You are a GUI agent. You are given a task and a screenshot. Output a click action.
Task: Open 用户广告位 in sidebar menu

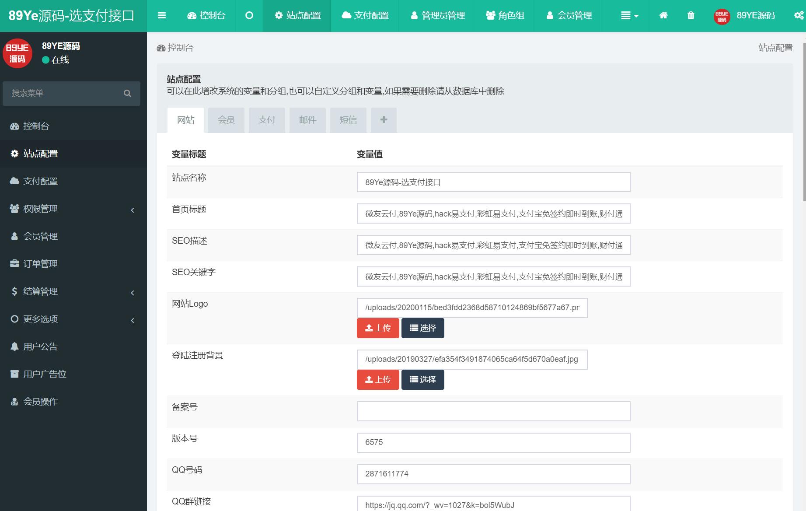pos(73,374)
